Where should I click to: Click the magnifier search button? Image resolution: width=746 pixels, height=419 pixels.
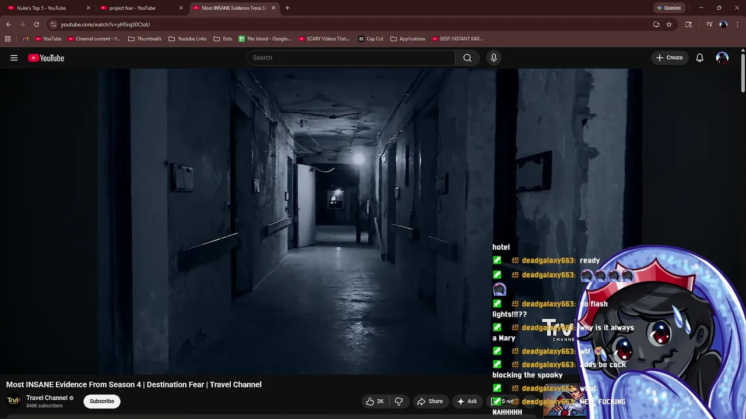(467, 58)
